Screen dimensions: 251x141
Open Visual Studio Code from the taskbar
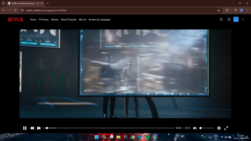coord(140,137)
